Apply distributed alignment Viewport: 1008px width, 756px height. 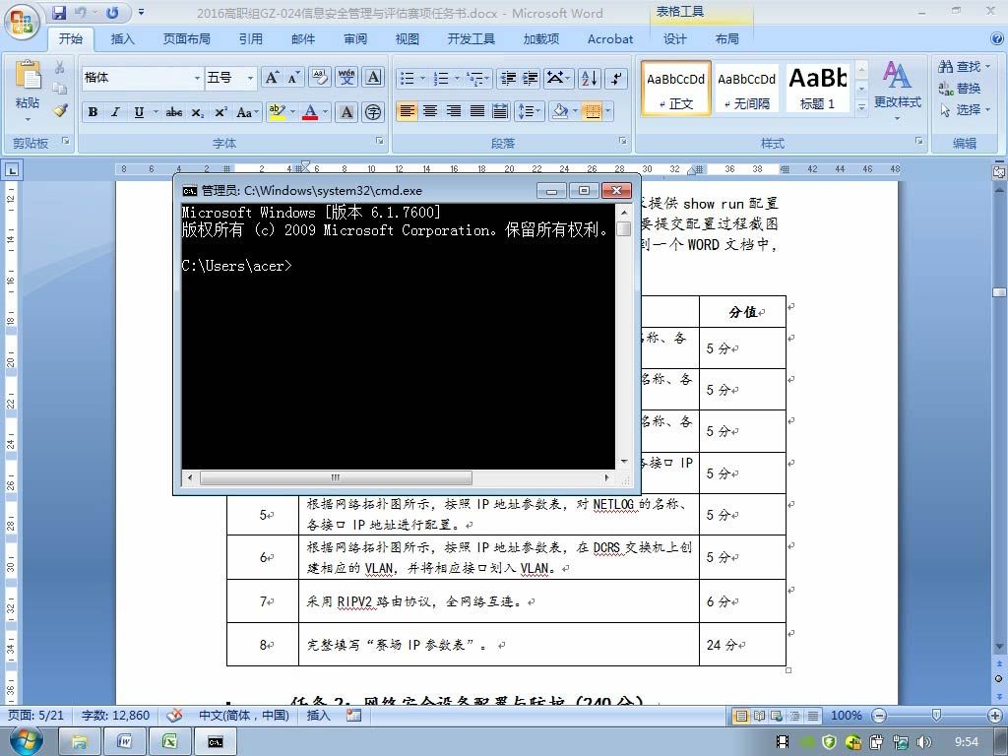(500, 111)
